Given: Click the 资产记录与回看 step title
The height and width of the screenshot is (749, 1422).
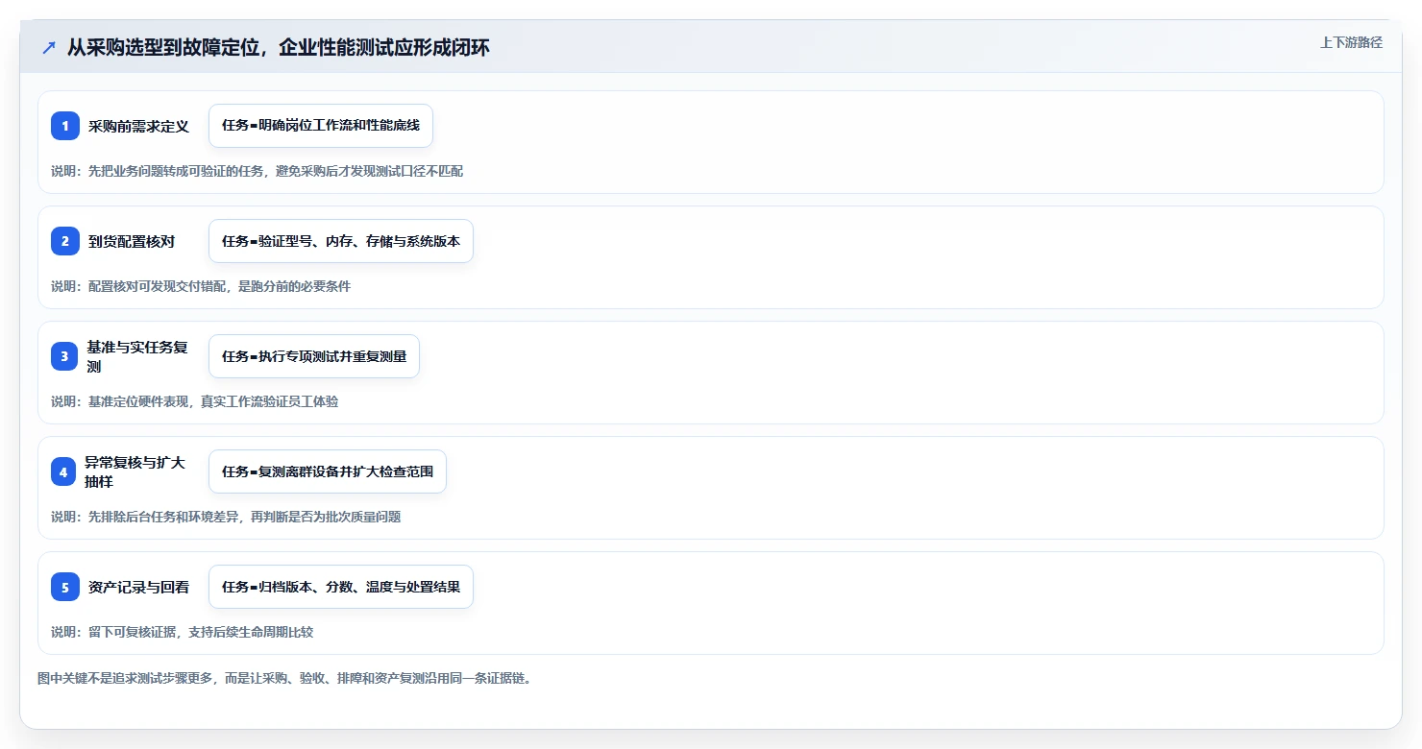Looking at the screenshot, I should coord(138,587).
